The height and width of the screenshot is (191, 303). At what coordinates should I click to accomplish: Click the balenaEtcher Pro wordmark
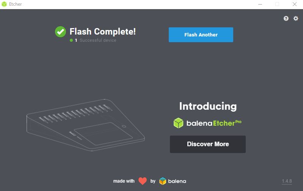point(214,123)
